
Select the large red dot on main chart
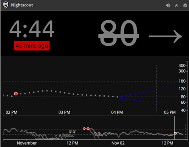pos(16,93)
